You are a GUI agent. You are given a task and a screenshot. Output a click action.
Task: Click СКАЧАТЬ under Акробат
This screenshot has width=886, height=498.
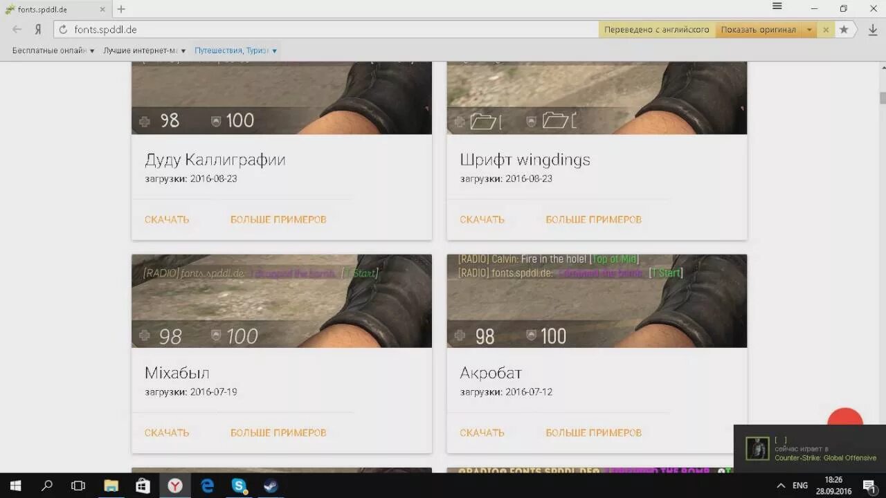(x=482, y=432)
